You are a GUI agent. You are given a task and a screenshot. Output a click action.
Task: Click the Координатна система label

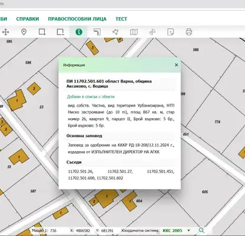pyautogui.click(x=141, y=231)
